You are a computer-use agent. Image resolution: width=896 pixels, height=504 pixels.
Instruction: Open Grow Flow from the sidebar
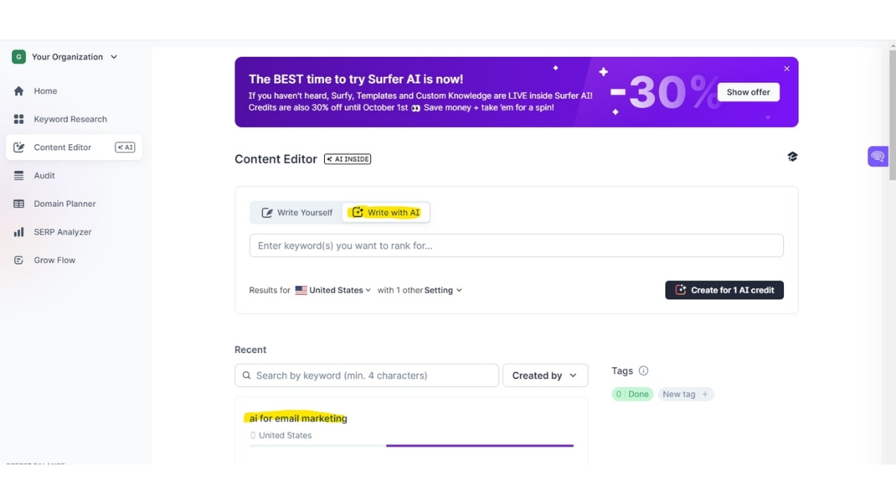coord(54,260)
